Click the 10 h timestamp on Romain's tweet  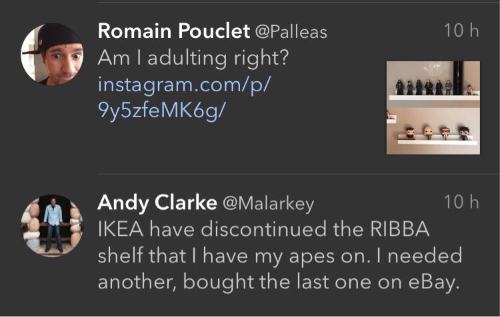pyautogui.click(x=461, y=31)
